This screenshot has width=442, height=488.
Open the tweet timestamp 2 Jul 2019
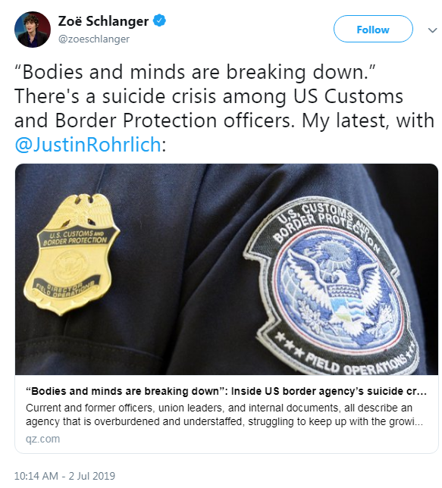tap(92, 476)
